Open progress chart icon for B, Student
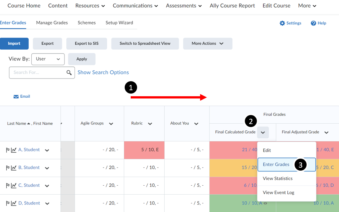 [14, 168]
